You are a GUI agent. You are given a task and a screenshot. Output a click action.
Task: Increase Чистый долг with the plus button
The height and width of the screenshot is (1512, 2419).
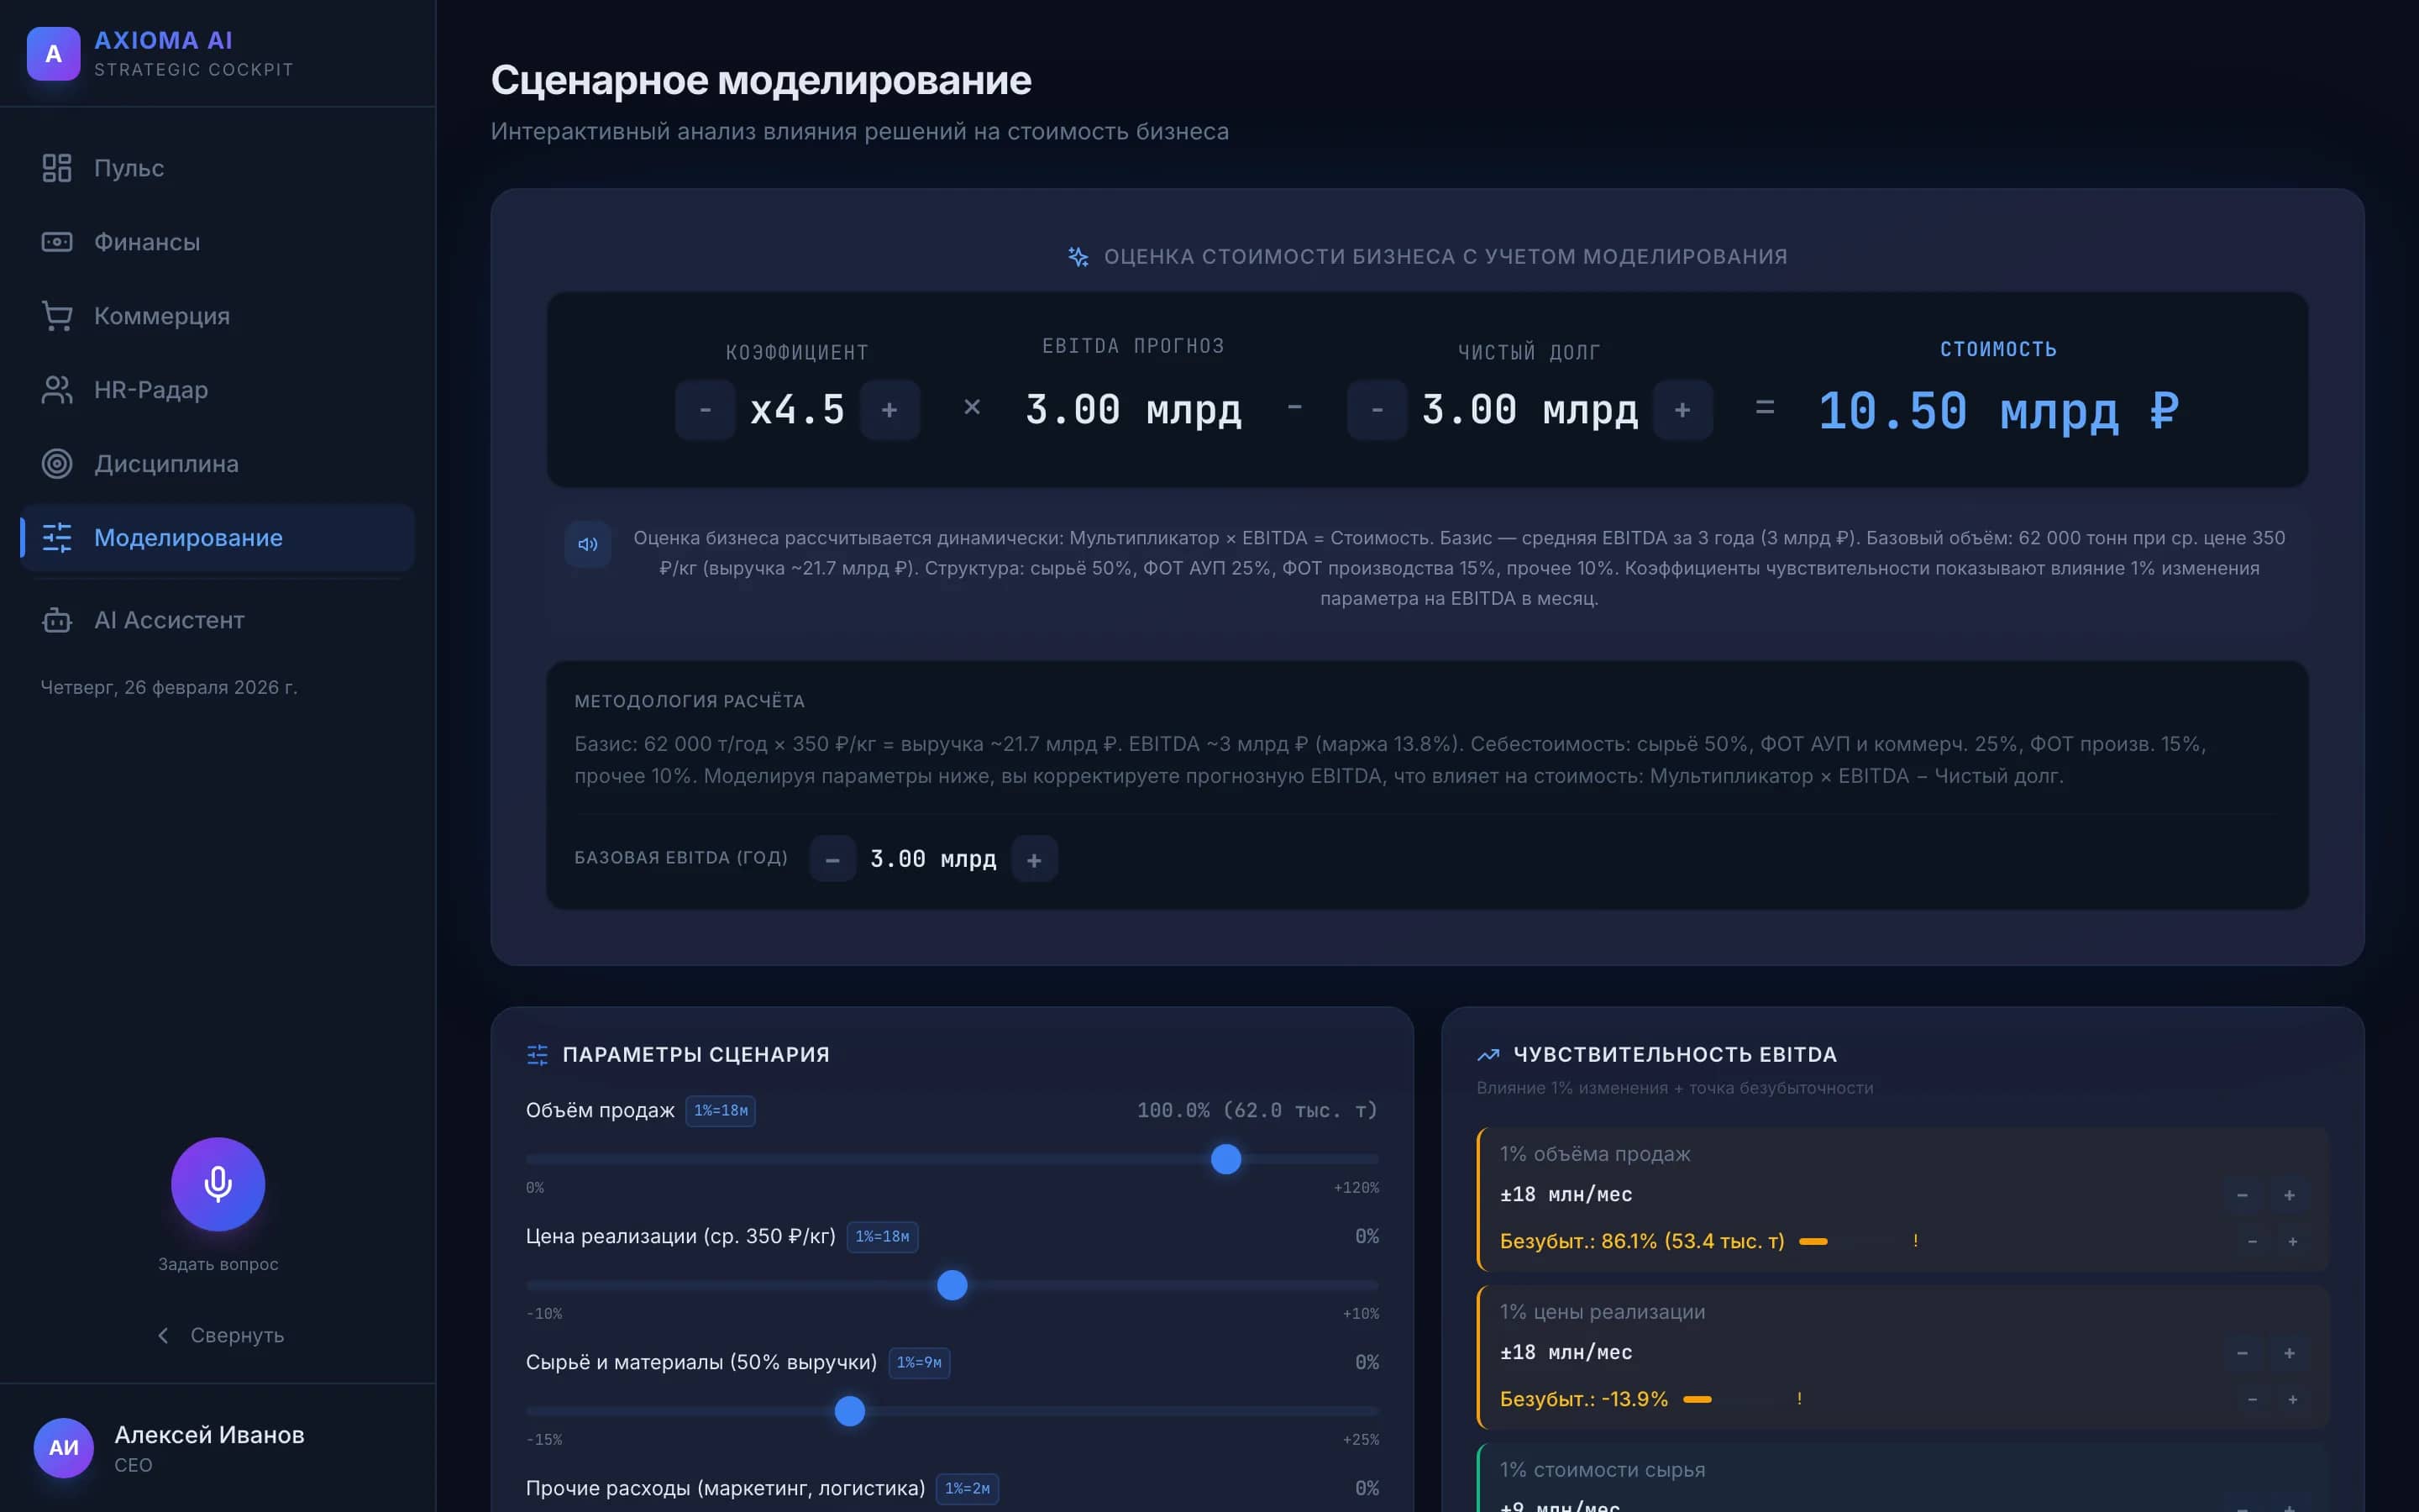pyautogui.click(x=1682, y=410)
